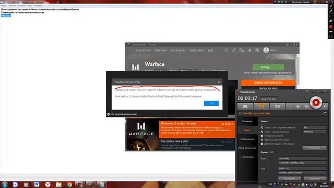Image resolution: width=334 pixels, height=188 pixels.
Task: Open the user profile avatar in Game Center
Action: [266, 50]
